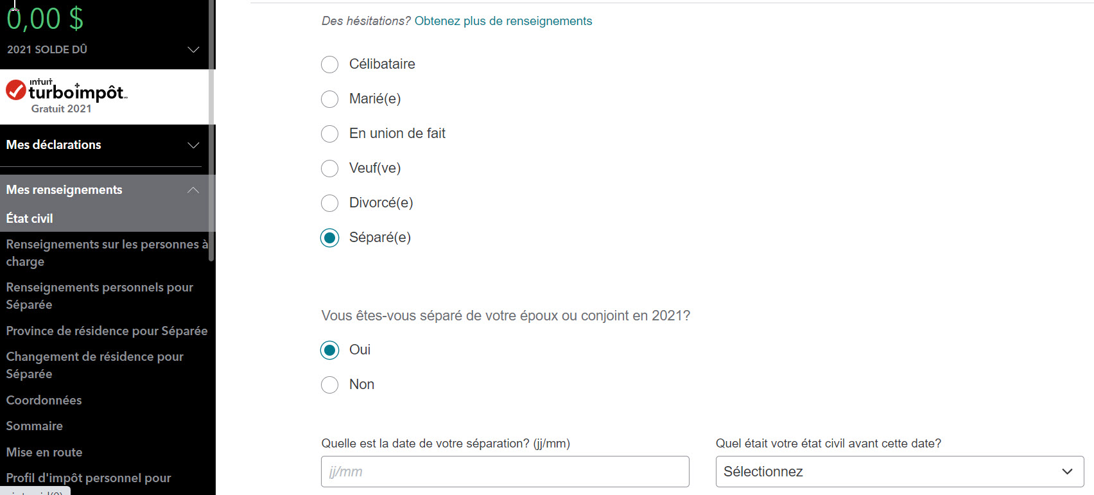Open Renseignements sur les personnes à charge
This screenshot has height=495, width=1094.
tap(103, 253)
